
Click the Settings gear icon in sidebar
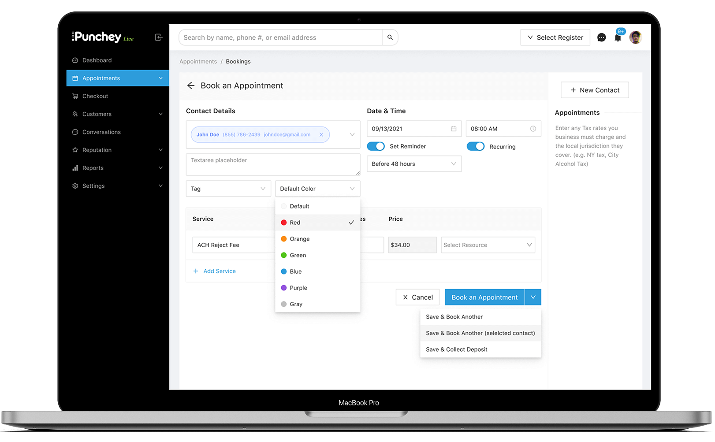click(75, 186)
